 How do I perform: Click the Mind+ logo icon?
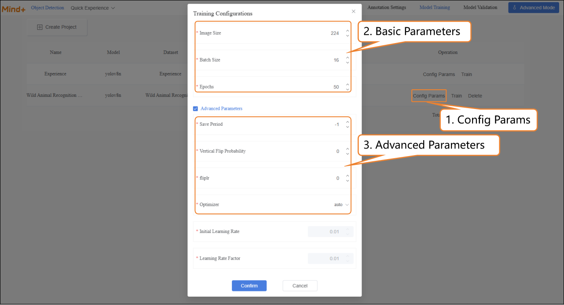coord(13,8)
